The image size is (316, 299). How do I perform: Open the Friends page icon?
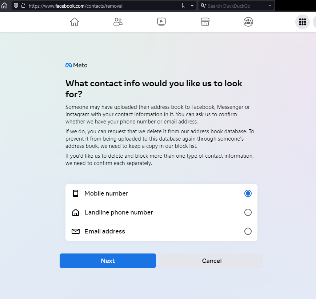118,22
